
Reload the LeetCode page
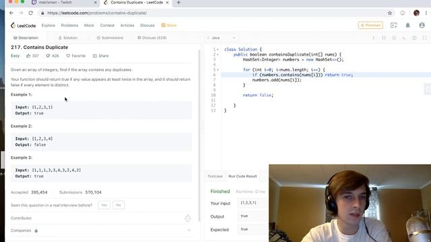pyautogui.click(x=30, y=13)
